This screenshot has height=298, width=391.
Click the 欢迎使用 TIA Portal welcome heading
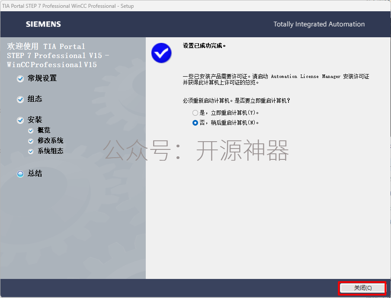pos(58,55)
